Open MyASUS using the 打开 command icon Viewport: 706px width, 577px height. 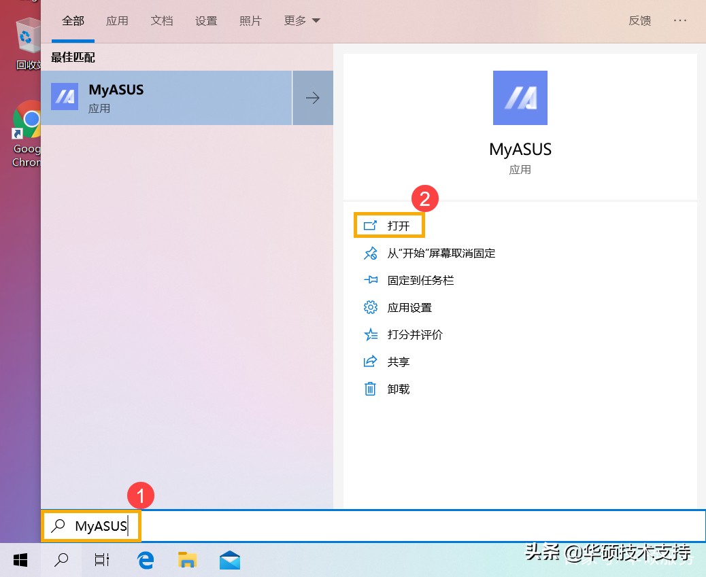(x=371, y=225)
